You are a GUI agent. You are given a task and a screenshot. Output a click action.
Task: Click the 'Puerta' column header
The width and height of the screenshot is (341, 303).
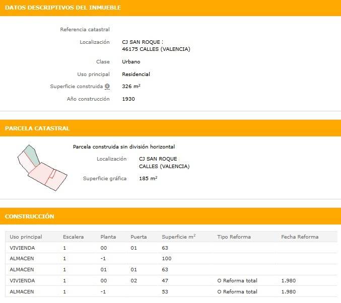pyautogui.click(x=139, y=237)
